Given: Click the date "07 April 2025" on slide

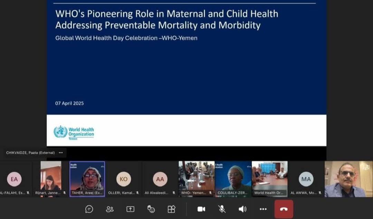Looking at the screenshot, I should 69,103.
